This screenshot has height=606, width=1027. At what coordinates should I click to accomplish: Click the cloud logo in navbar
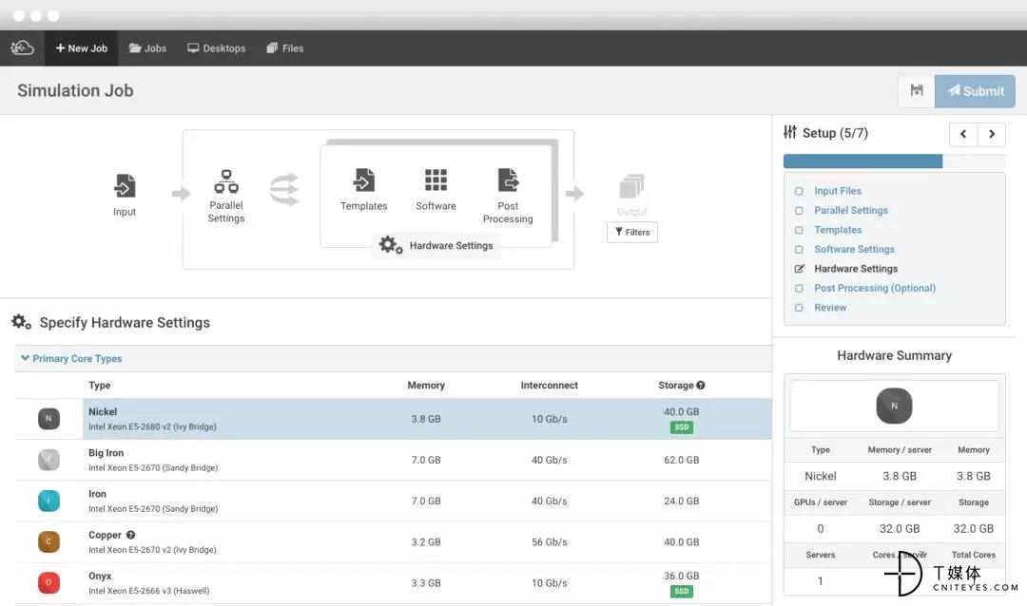(x=22, y=47)
